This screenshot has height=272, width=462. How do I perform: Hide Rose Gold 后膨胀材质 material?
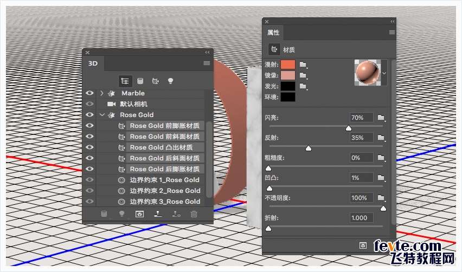89,169
